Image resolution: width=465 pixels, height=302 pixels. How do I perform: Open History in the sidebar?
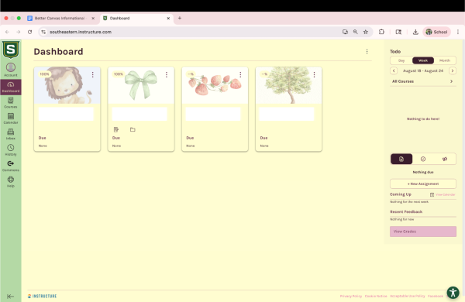tap(11, 150)
